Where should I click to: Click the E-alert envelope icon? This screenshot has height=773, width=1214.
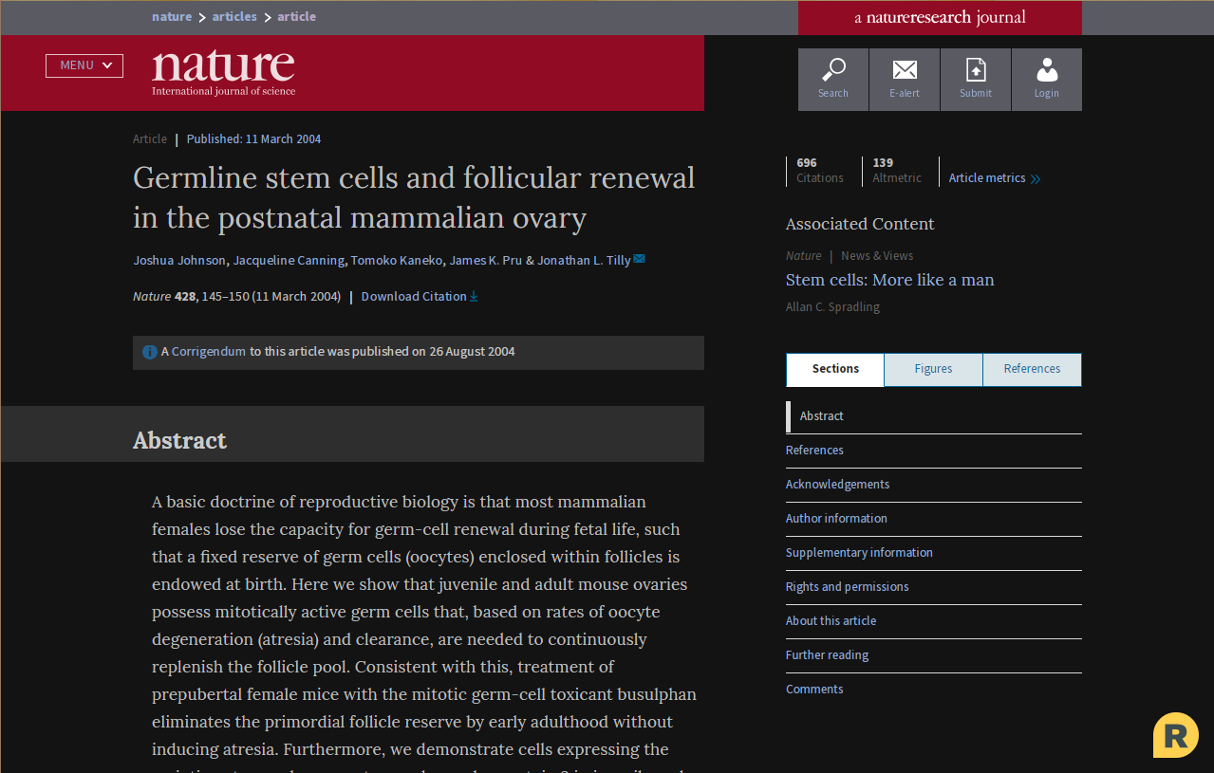click(x=905, y=71)
